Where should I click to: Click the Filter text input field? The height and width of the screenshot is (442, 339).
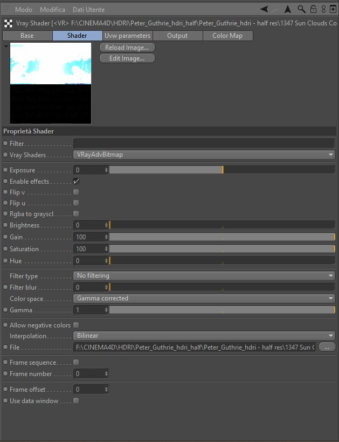click(204, 143)
